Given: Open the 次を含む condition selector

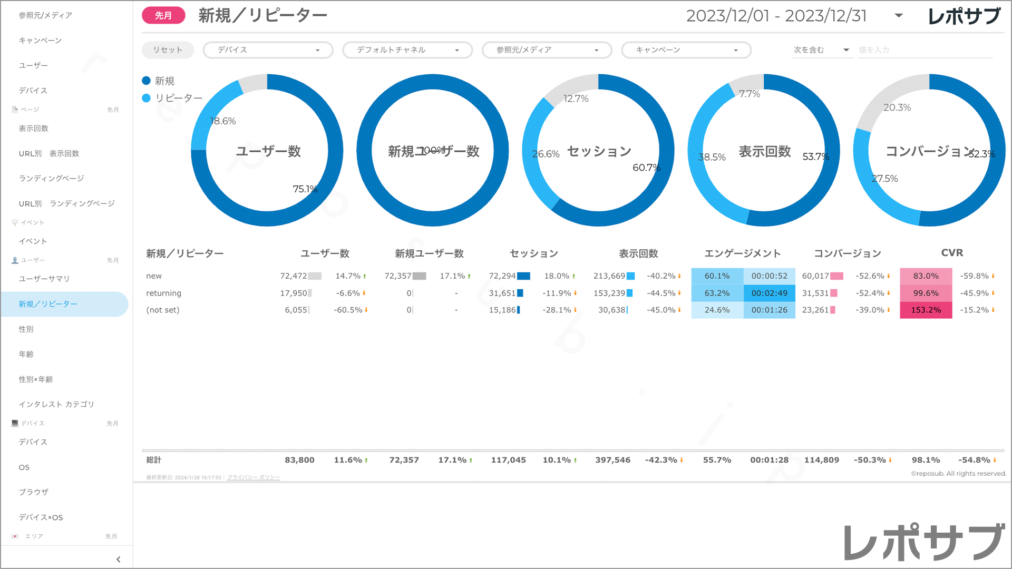Looking at the screenshot, I should 821,50.
